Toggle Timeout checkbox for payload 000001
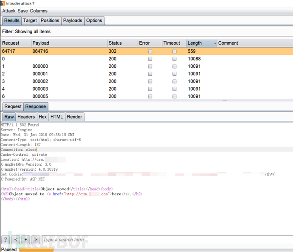 tap(175, 74)
